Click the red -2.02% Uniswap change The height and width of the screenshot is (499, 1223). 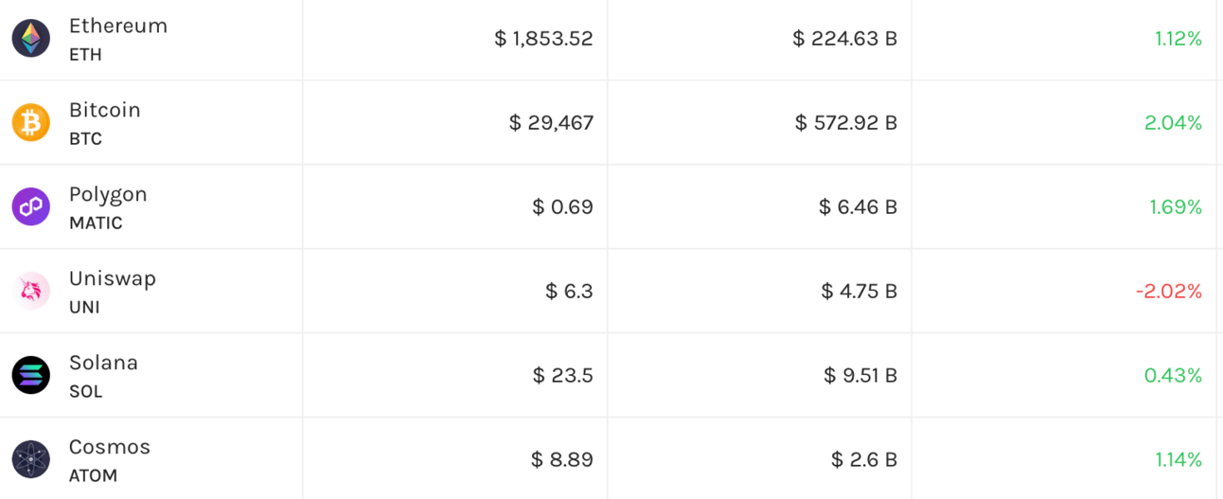click(1169, 291)
